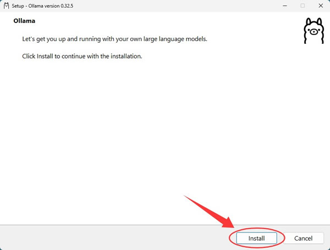The height and width of the screenshot is (250, 330).
Task: Click the 'Setup - Ollama version 0.32.5' title
Action: [42, 6]
